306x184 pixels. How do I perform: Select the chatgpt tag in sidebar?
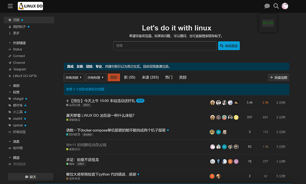18,99
